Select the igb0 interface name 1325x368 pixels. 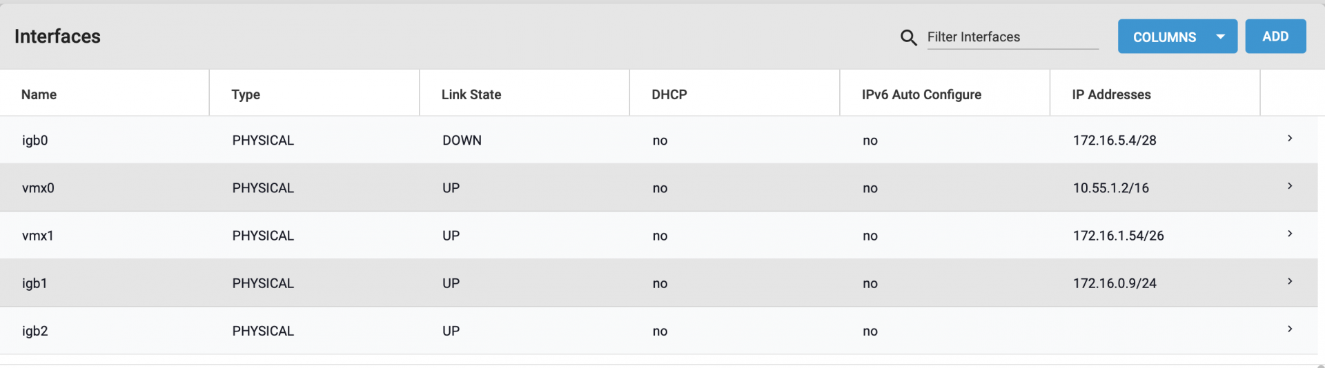pos(35,140)
